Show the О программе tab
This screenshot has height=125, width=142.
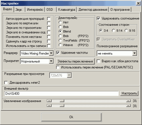coord(120,10)
